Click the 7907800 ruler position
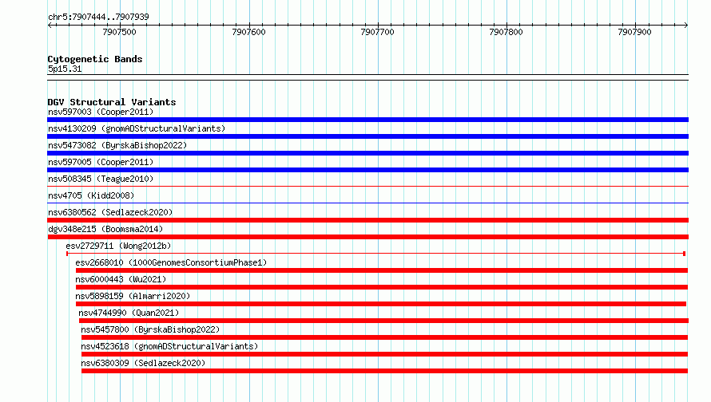The image size is (711, 402). 506,32
